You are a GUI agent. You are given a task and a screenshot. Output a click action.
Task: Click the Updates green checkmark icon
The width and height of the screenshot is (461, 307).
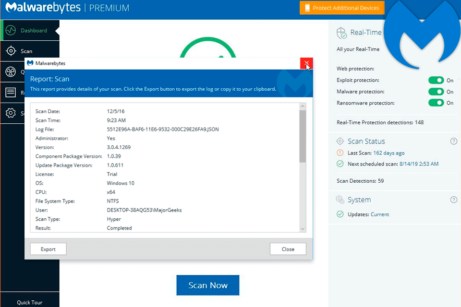tap(340, 214)
